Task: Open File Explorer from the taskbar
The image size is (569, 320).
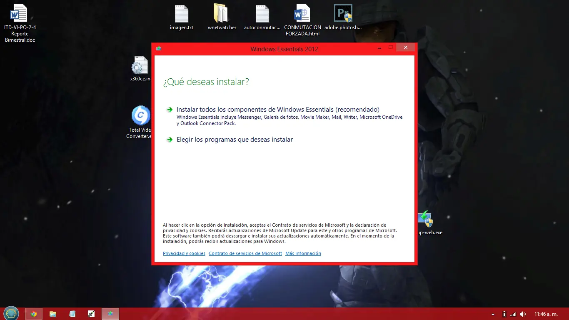Action: pos(53,314)
